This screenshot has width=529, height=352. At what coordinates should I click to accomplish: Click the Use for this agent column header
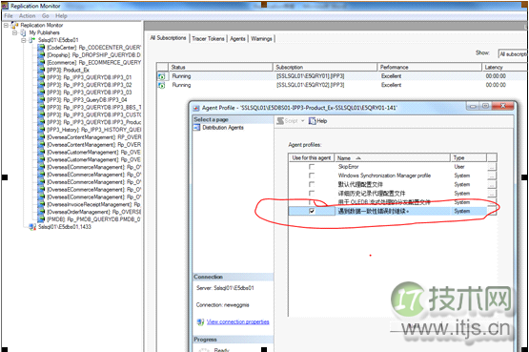click(x=312, y=158)
